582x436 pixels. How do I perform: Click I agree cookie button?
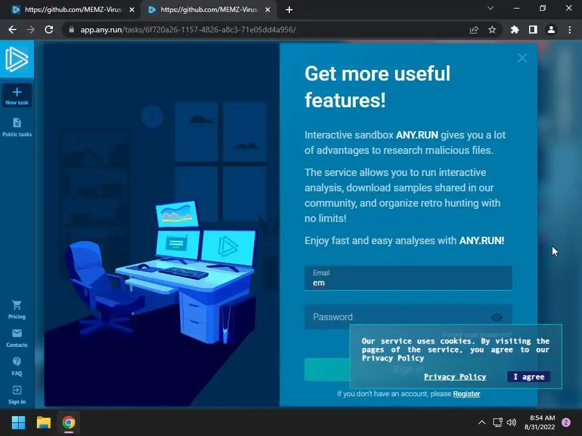[x=529, y=377]
